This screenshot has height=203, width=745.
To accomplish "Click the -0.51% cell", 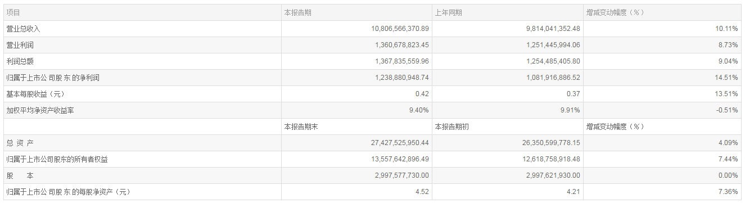I will pyautogui.click(x=727, y=110).
